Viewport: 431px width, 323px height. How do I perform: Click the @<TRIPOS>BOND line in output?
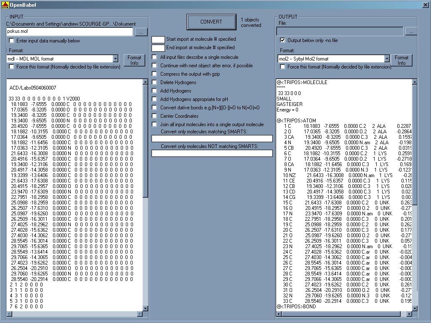[296, 307]
